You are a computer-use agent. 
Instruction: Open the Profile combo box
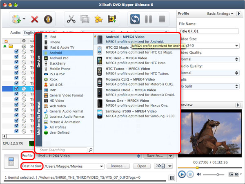[x=89, y=156]
